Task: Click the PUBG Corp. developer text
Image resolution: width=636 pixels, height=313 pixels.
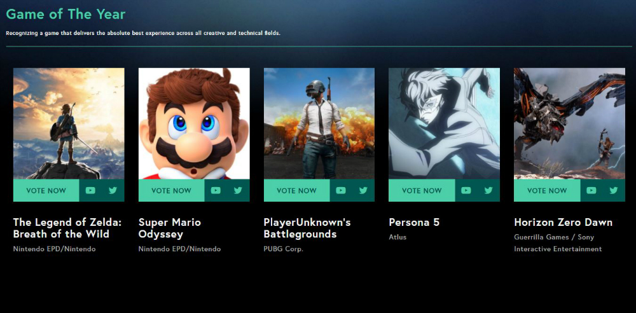Action: [x=284, y=249]
